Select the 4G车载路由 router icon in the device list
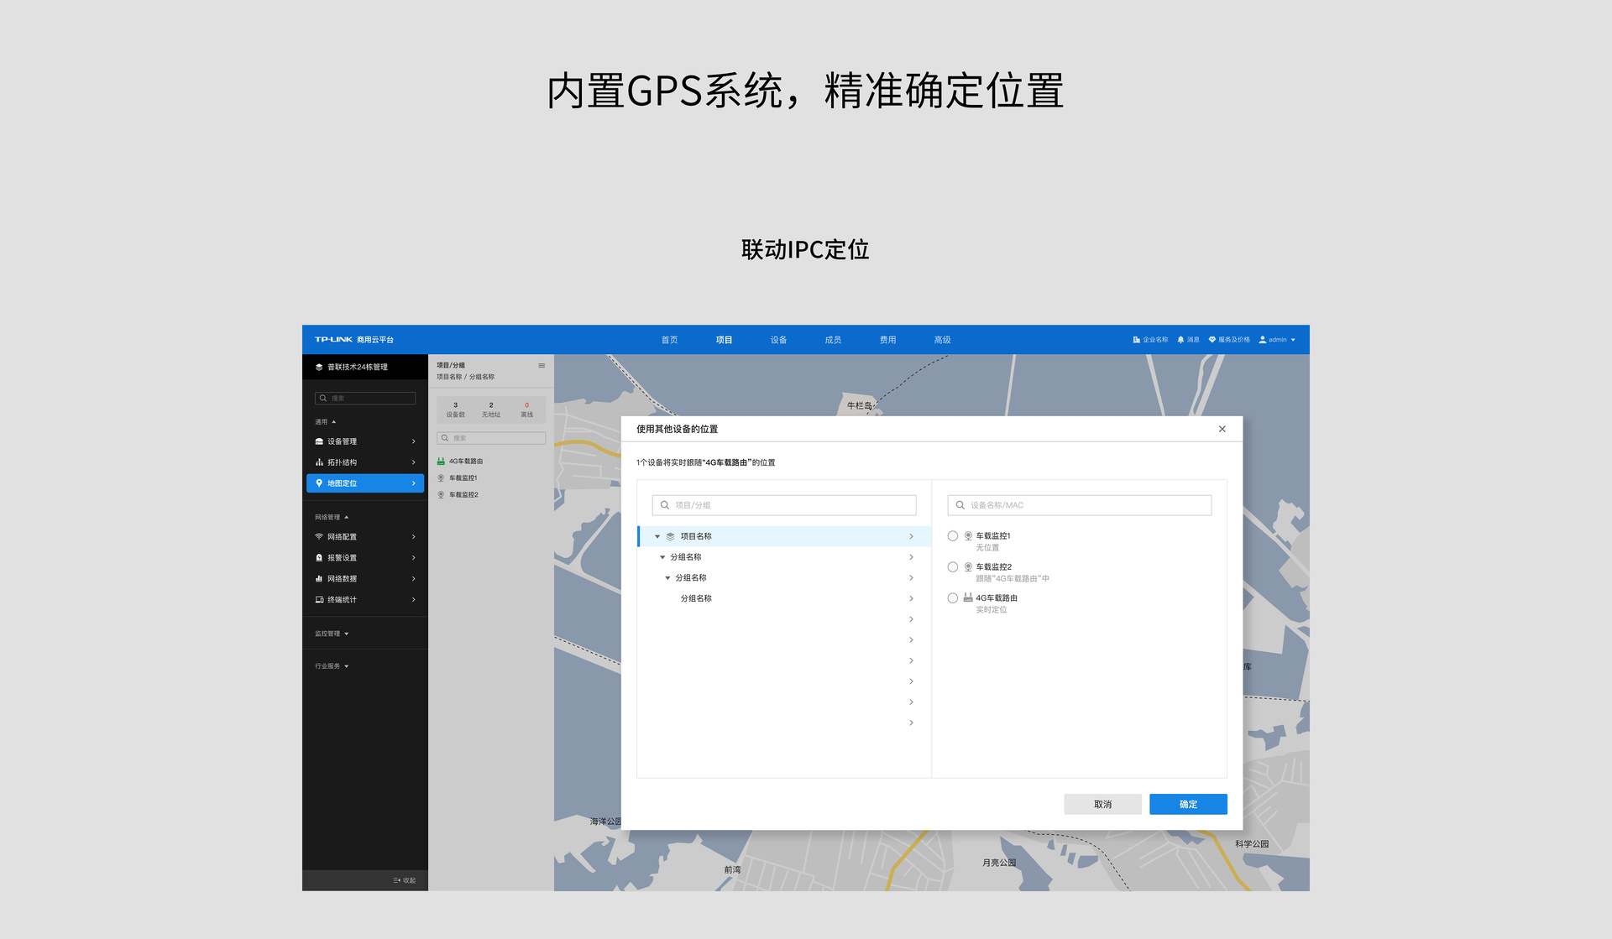 click(441, 462)
